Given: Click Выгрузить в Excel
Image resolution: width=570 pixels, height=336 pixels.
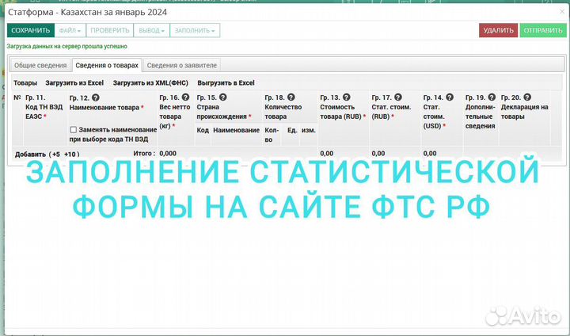Looking at the screenshot, I should (x=226, y=83).
